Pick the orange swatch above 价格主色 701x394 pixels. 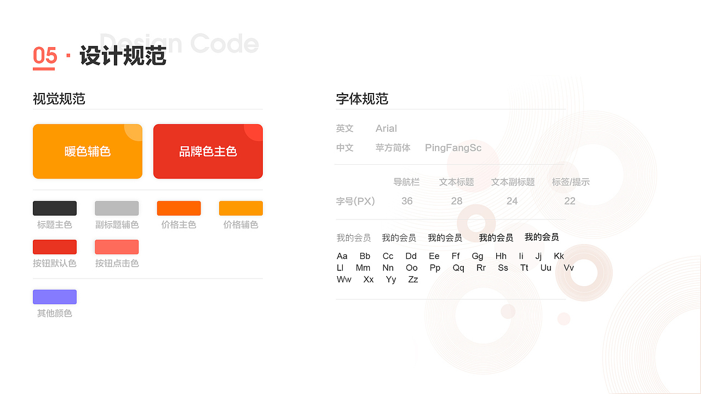click(179, 208)
